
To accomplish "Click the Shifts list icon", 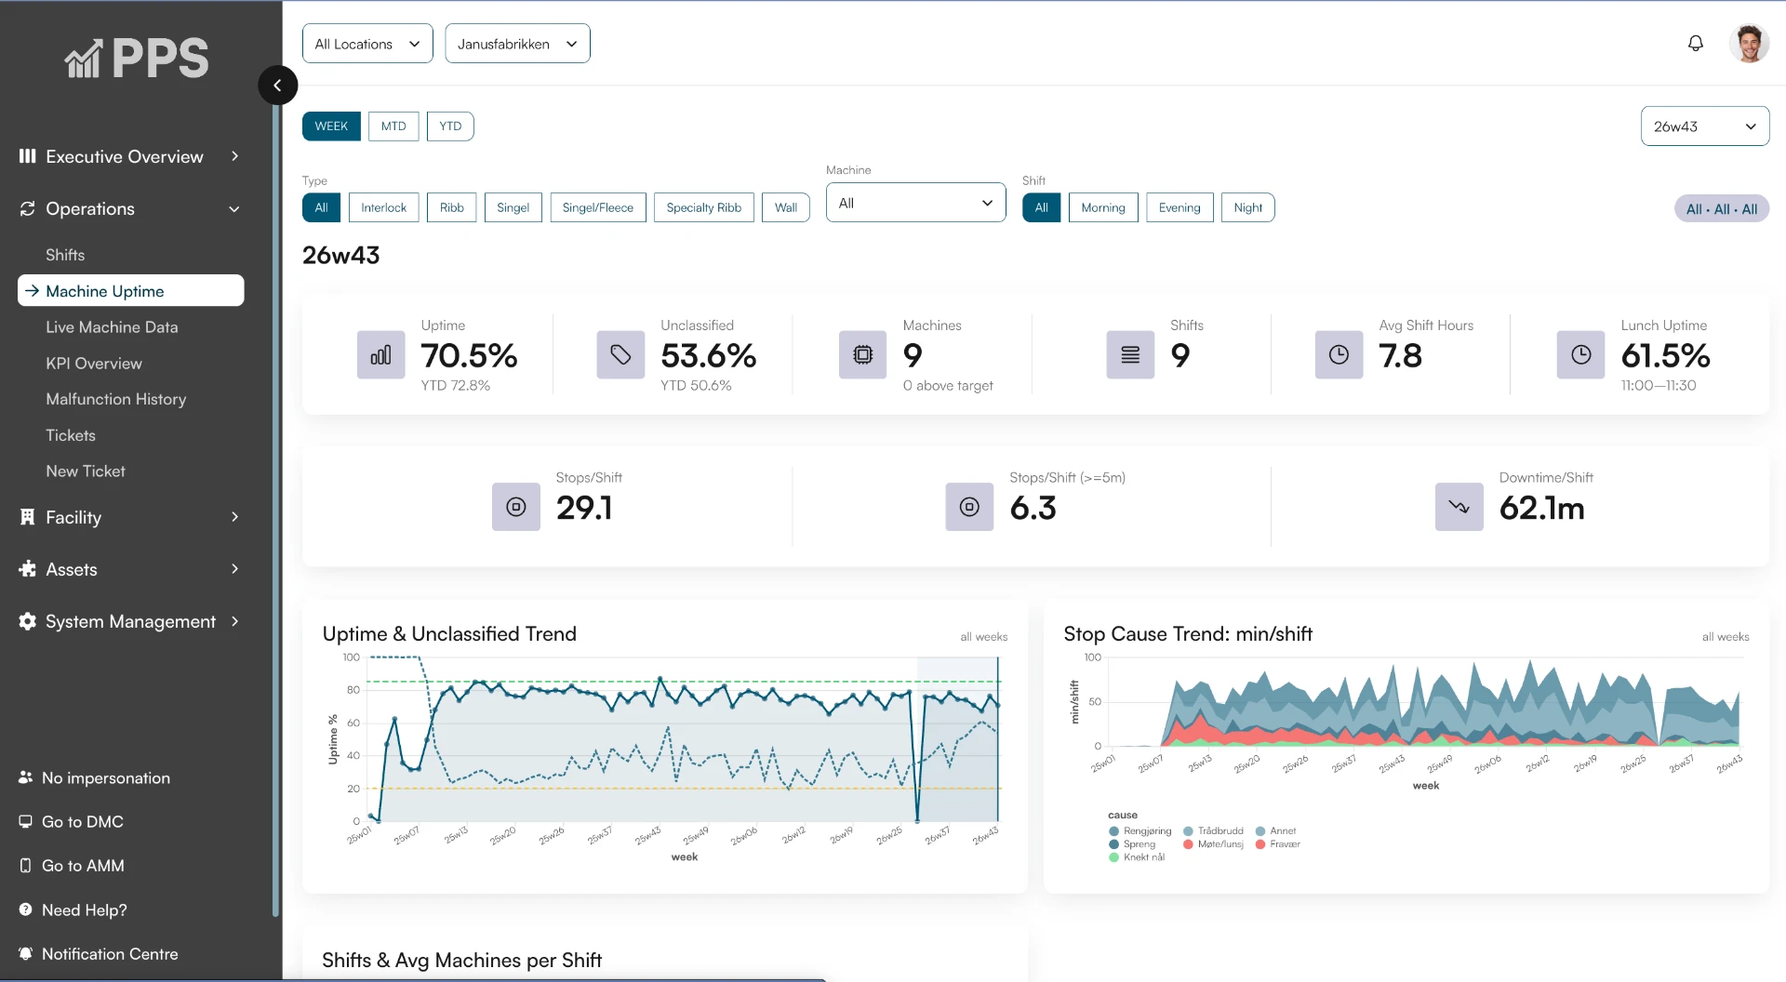I will (x=1130, y=355).
